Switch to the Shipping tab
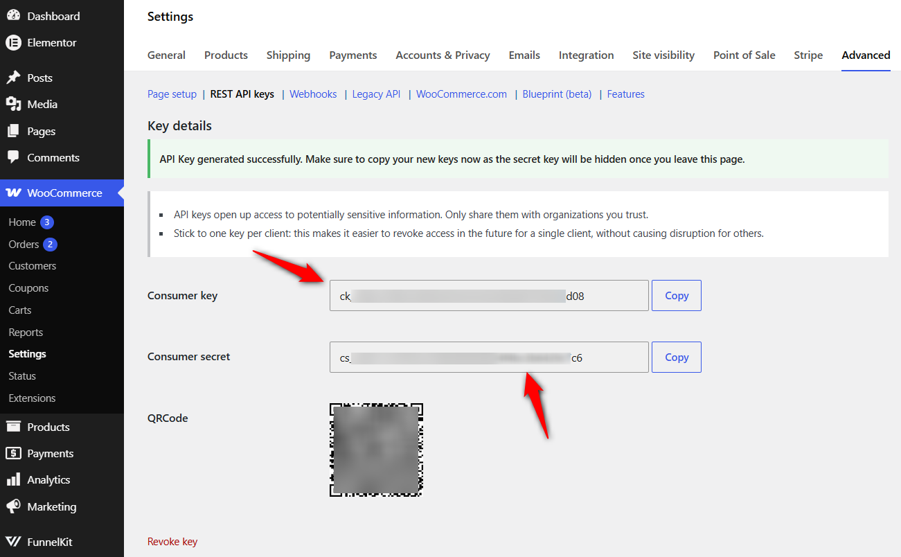Screen dimensions: 901x557 tap(288, 55)
